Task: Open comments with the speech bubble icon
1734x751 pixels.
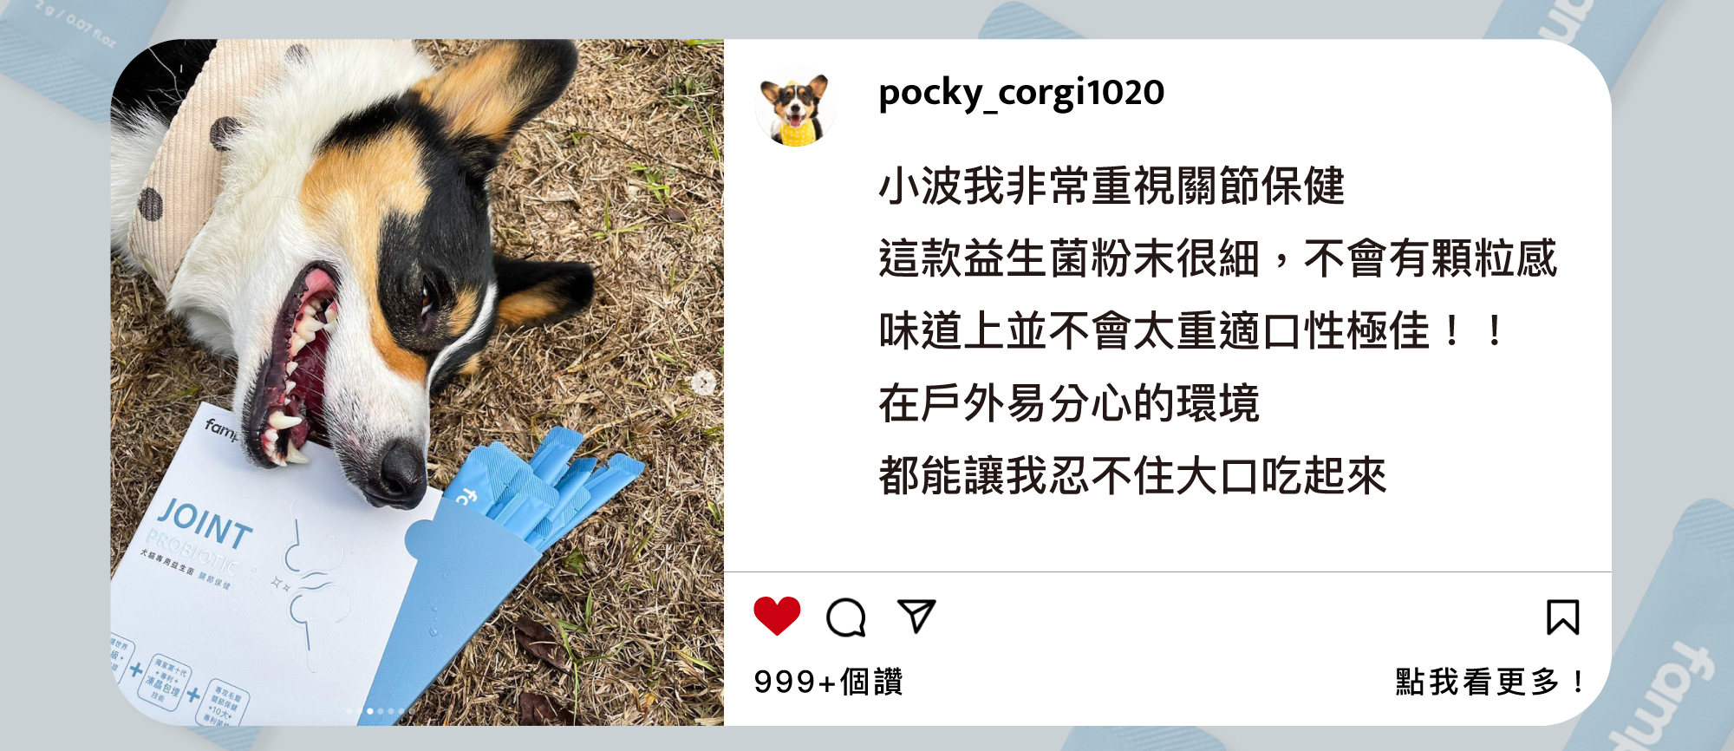Action: [846, 617]
